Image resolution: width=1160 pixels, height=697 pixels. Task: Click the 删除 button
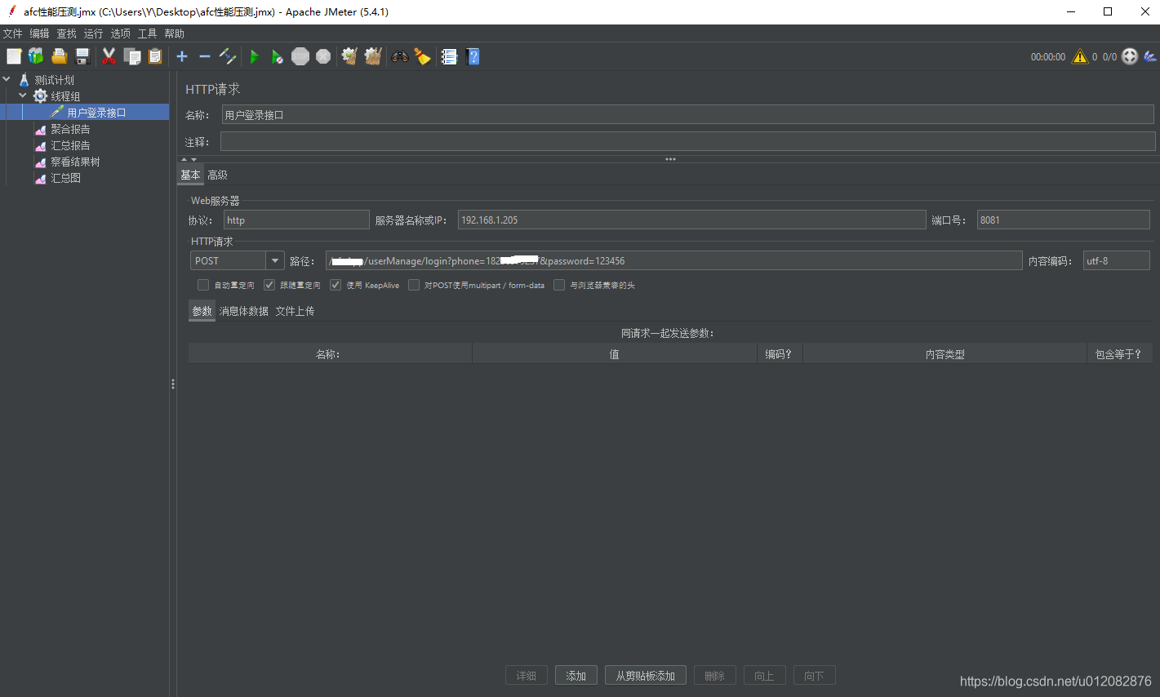(715, 676)
